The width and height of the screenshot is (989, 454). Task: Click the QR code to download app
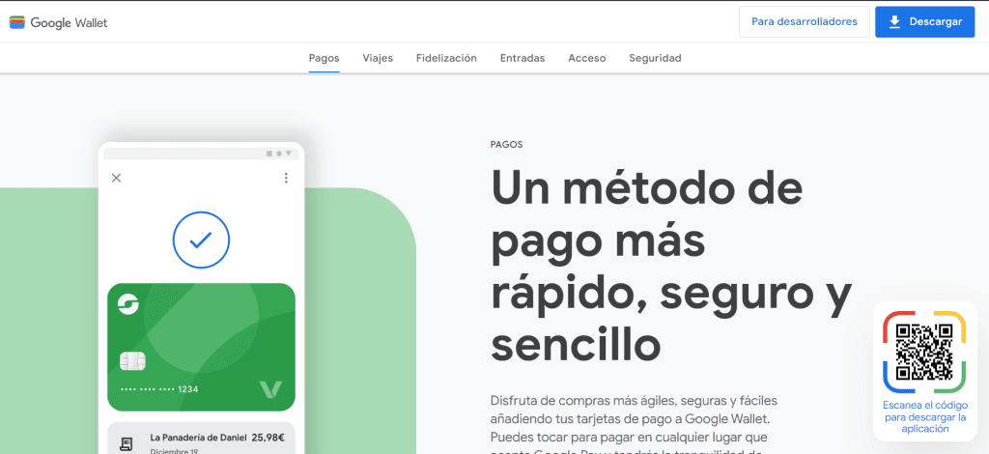pyautogui.click(x=924, y=351)
